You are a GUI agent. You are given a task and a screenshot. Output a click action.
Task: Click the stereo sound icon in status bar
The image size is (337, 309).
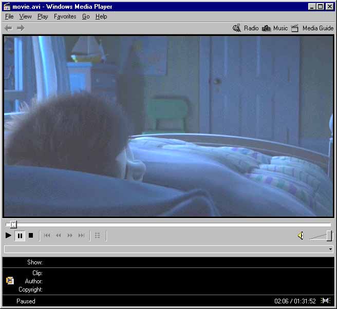[325, 301]
